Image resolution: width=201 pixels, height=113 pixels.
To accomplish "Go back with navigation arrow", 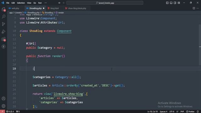I will point(59,3).
